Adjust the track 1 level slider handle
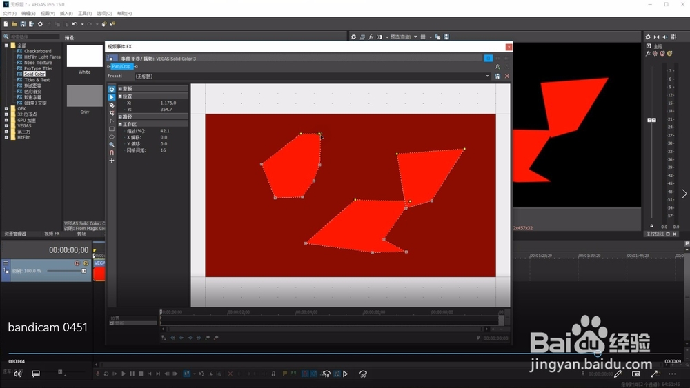690x388 pixels. [83, 271]
